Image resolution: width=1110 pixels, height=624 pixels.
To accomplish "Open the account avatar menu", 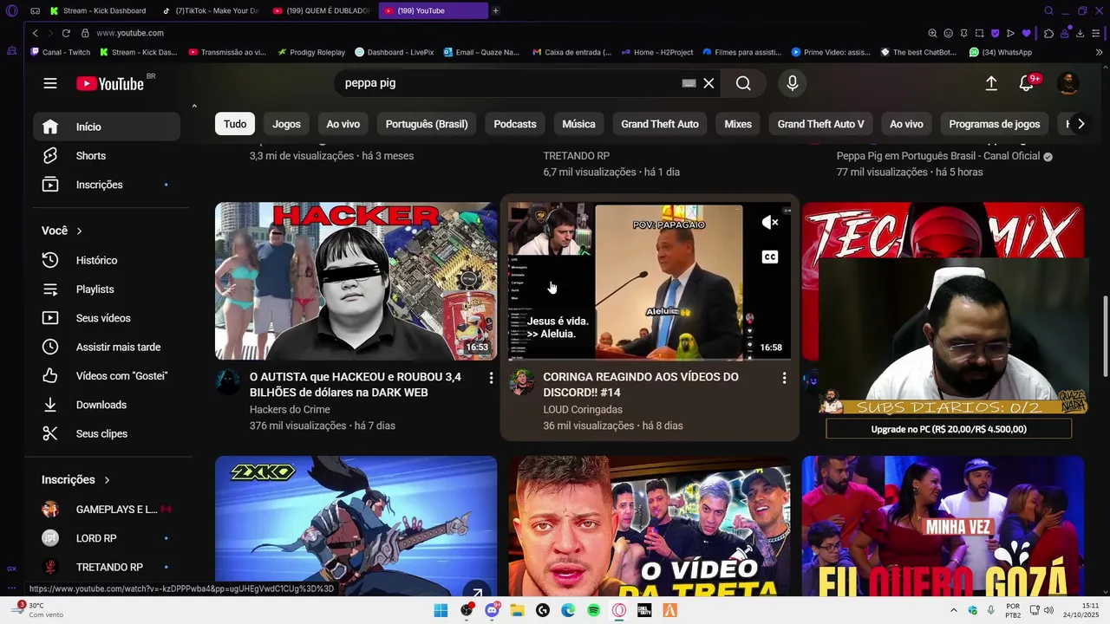I will pos(1068,83).
